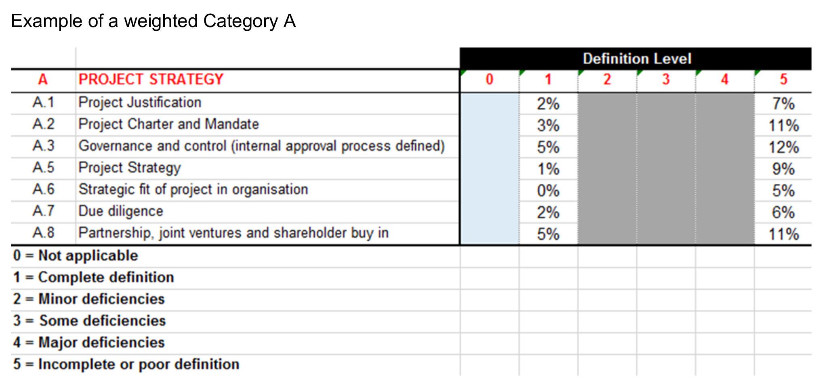
Task: Click the 2% cell for Project Justification
Action: tap(548, 104)
